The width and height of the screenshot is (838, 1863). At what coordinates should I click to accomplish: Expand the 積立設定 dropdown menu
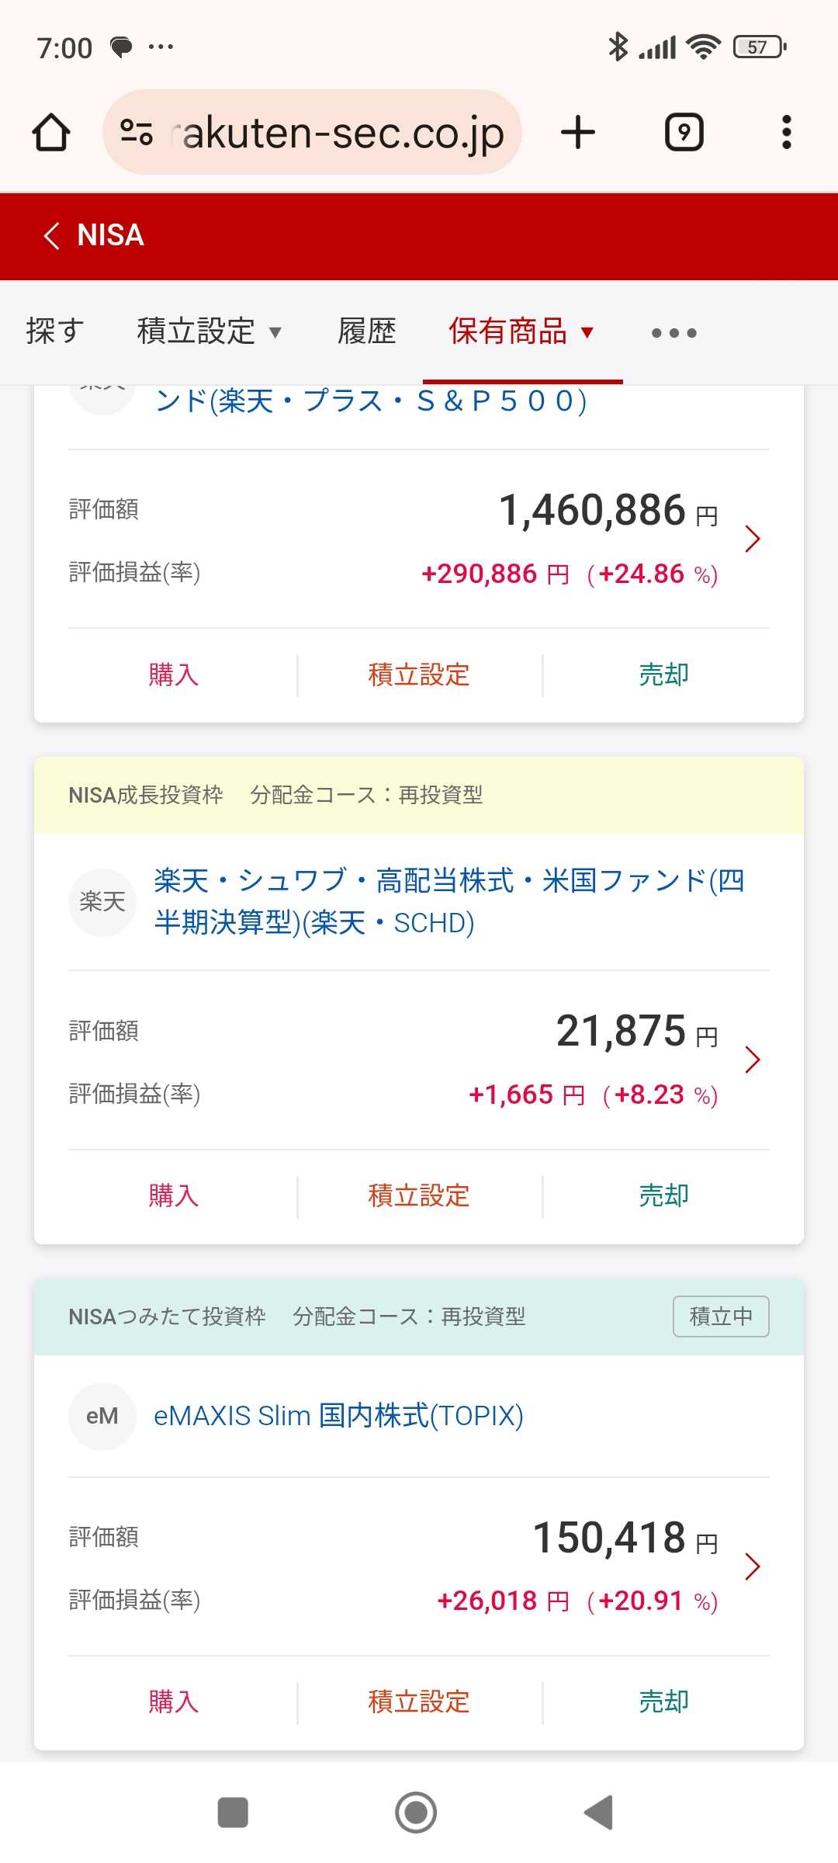click(x=208, y=331)
